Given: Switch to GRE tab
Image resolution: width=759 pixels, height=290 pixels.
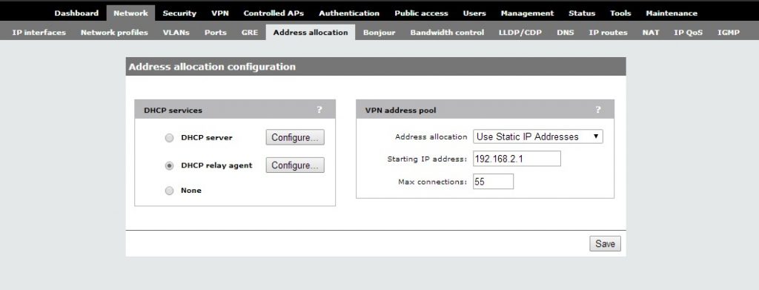Looking at the screenshot, I should [x=250, y=33].
